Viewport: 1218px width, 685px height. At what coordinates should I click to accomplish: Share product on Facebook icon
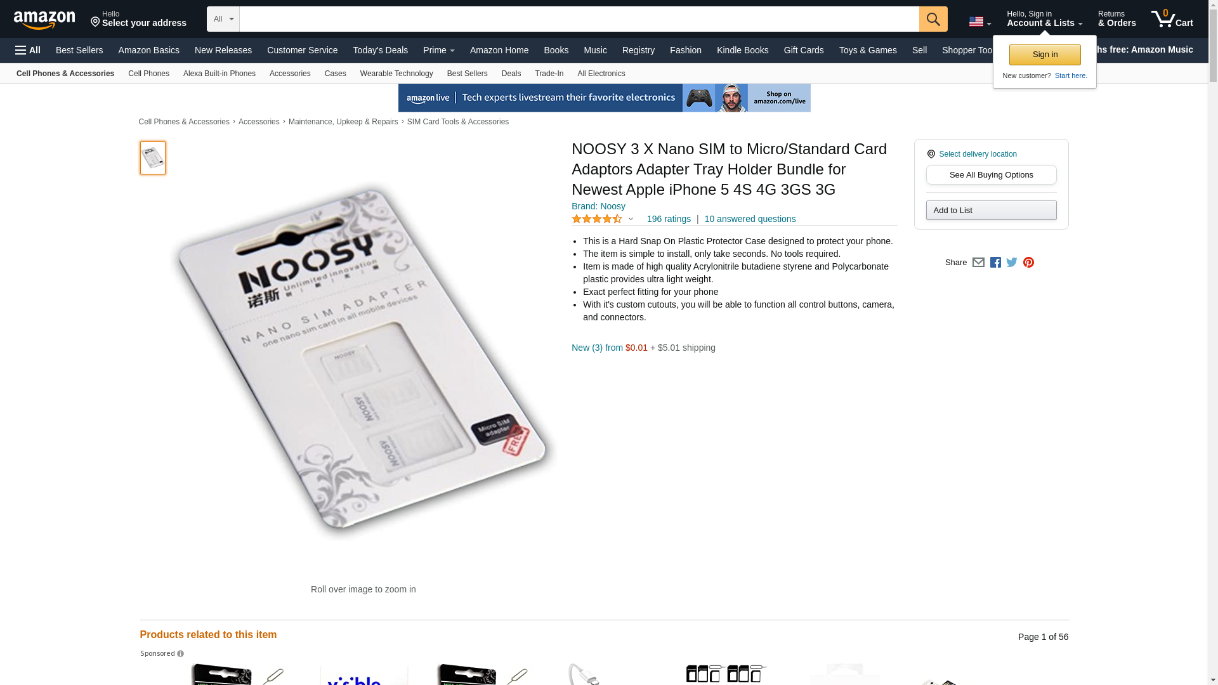pos(995,263)
